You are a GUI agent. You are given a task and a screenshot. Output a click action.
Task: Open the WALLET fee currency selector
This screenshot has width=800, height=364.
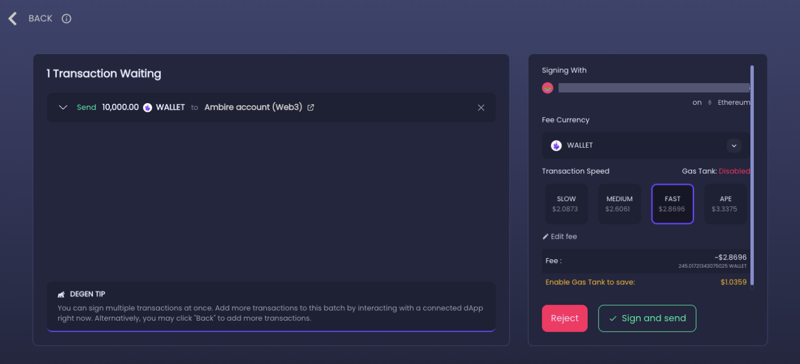point(646,146)
